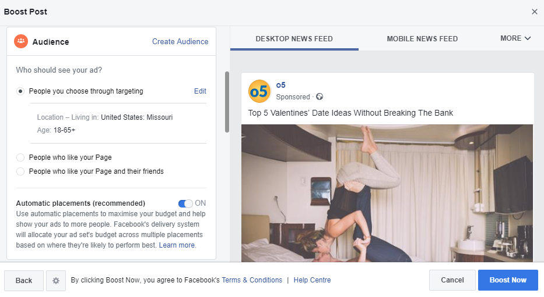The image size is (544, 297).
Task: Choose People who like your Page and their friends
Action: [x=20, y=171]
